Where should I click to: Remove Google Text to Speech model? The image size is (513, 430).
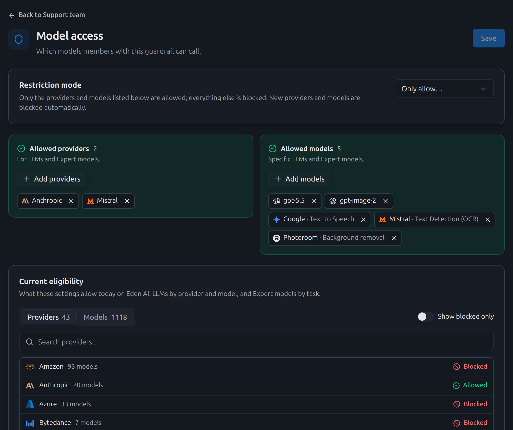point(363,220)
